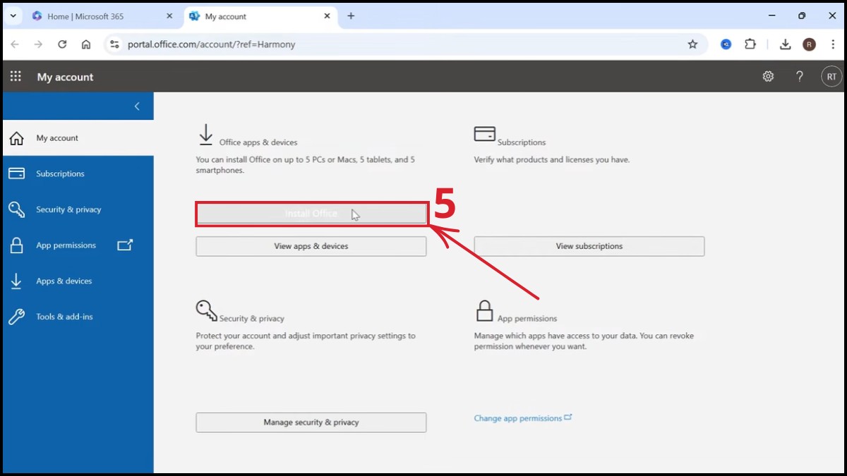Open the settings gear in header
Screen dimensions: 847x476
pos(768,77)
